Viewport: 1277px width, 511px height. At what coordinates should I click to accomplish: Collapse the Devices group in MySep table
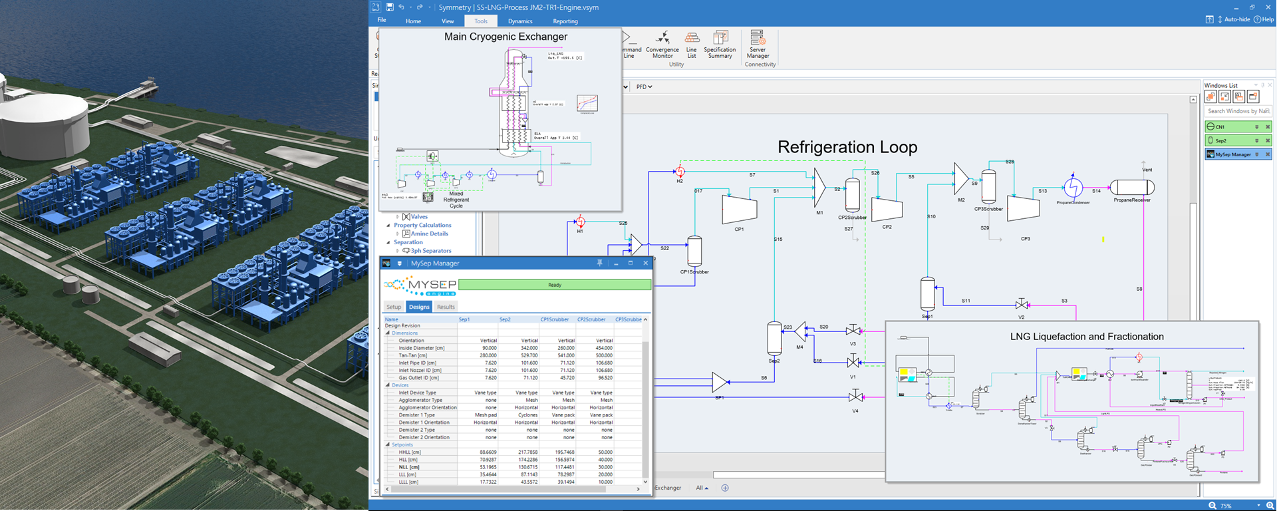[388, 385]
